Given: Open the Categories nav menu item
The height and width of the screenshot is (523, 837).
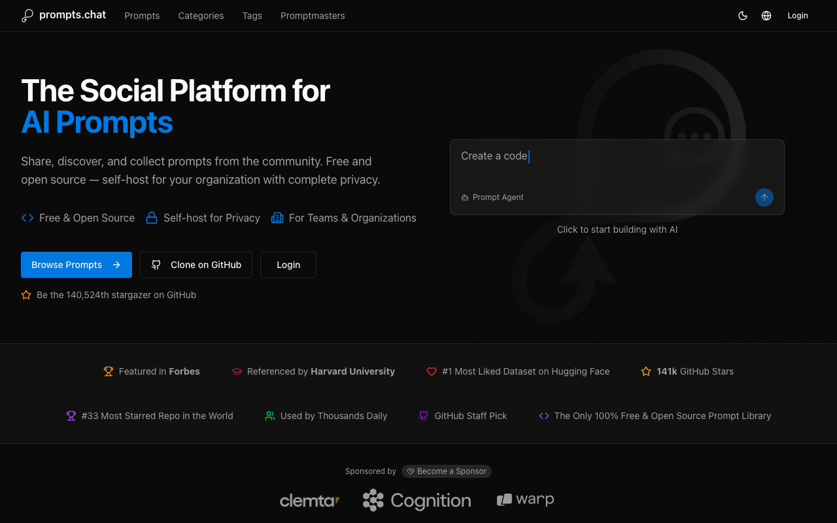Looking at the screenshot, I should click(x=201, y=16).
